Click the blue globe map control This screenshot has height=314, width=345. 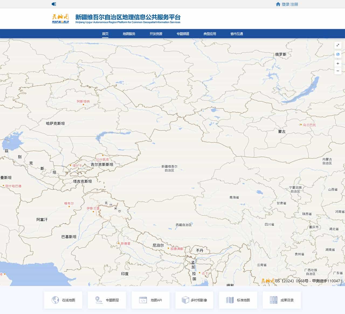point(338,54)
